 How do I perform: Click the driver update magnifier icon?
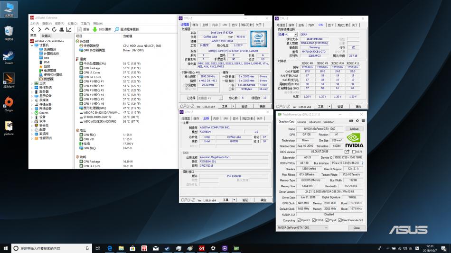[x=117, y=29]
